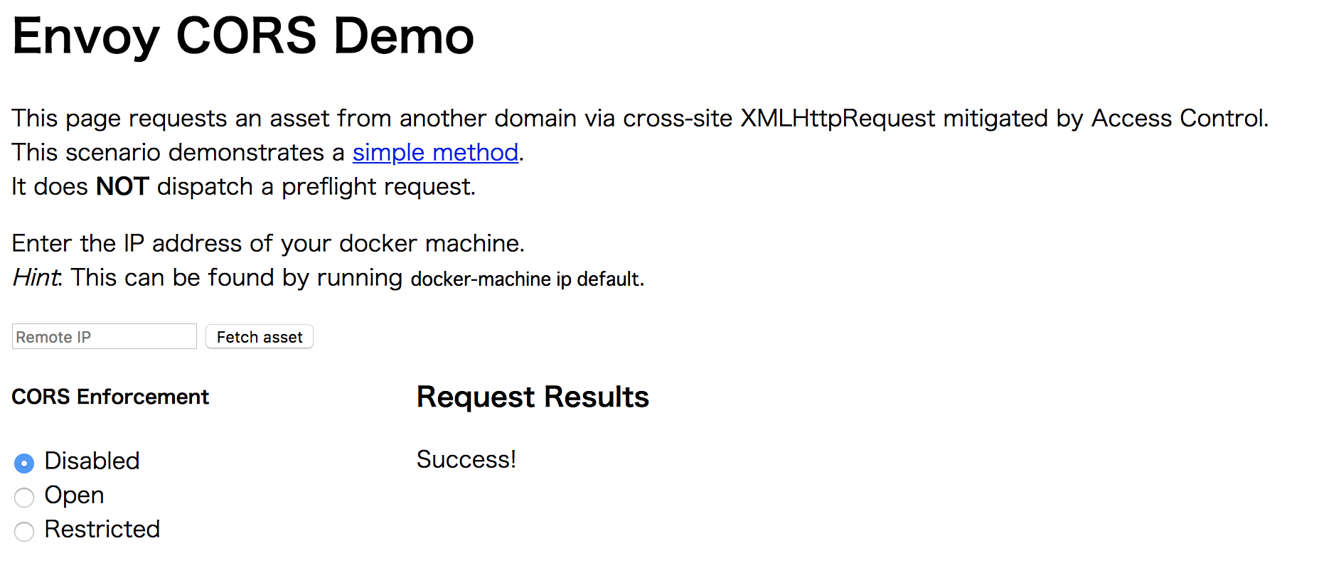Select the Open radio button

24,498
